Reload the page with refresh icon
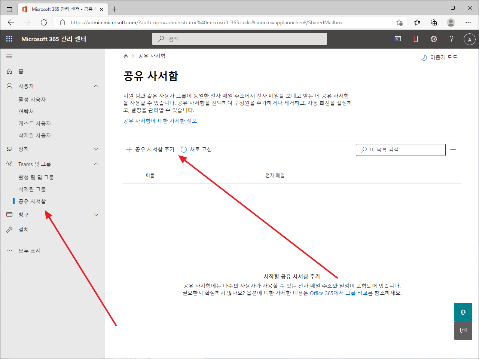This screenshot has width=479, height=359. pyautogui.click(x=44, y=22)
